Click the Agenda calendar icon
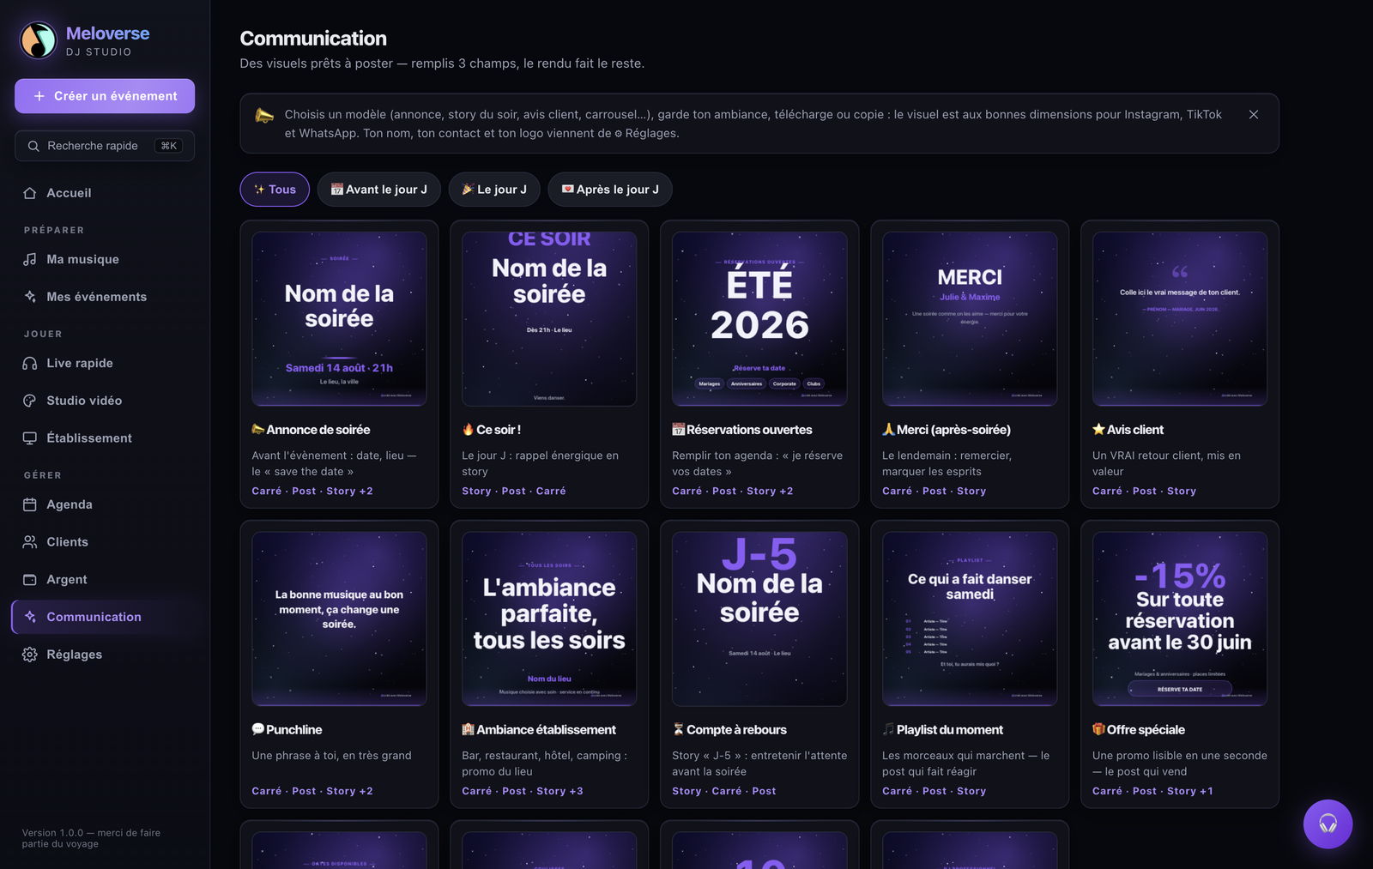This screenshot has height=869, width=1373. 30,504
